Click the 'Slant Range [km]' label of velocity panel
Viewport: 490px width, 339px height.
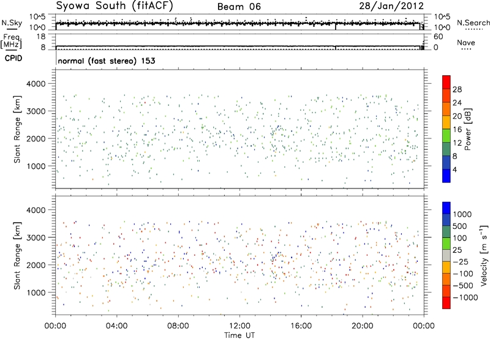17,255
